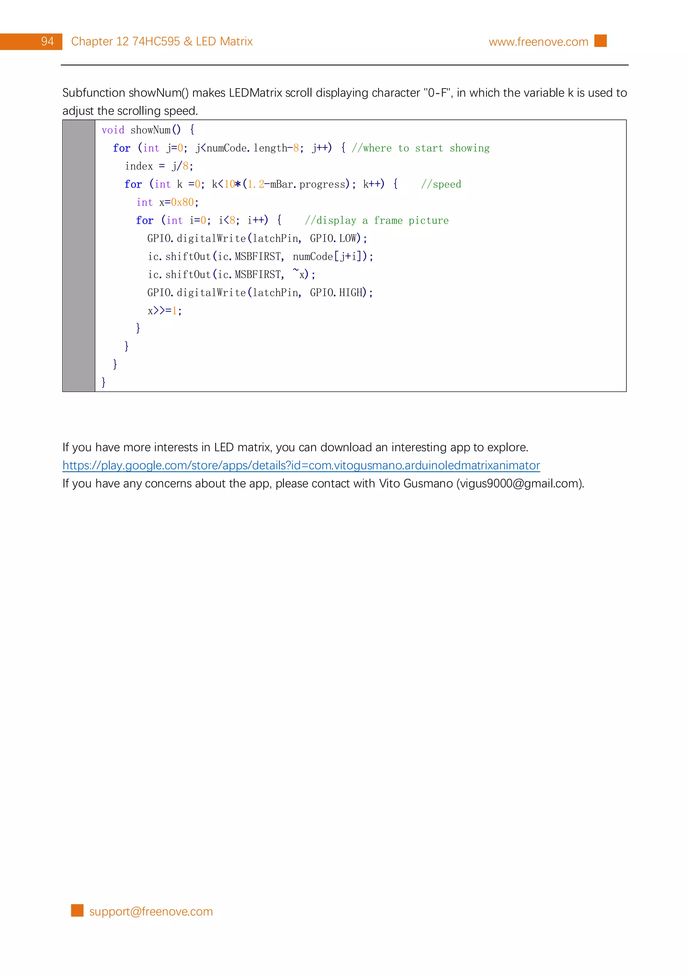Click the line ic.shiftOut(ic.MSBFIRST, ~x);
The height and width of the screenshot is (975, 689).
[x=231, y=275]
